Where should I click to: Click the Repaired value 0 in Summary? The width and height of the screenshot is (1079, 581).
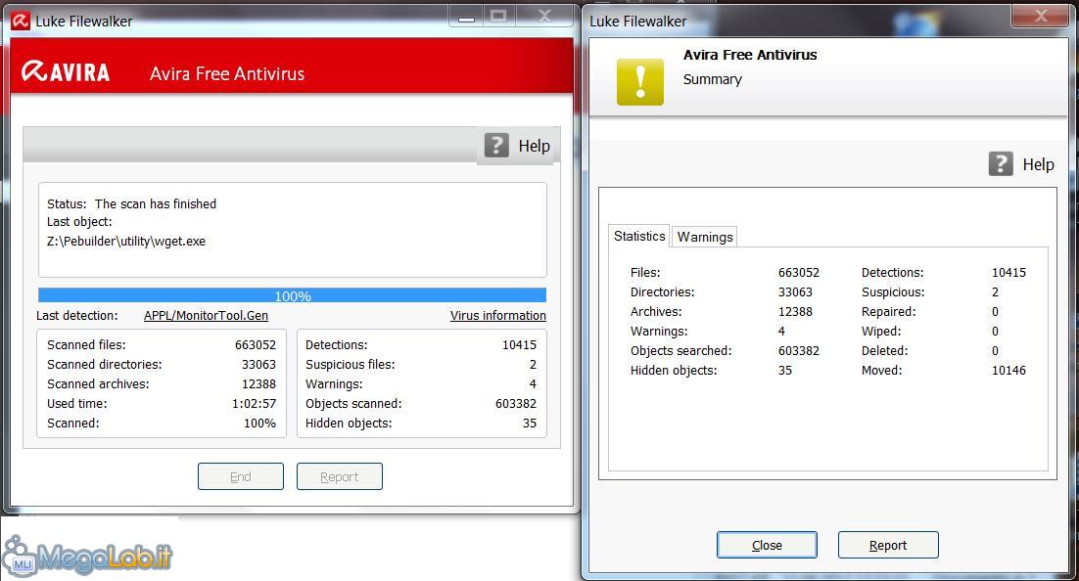995,312
